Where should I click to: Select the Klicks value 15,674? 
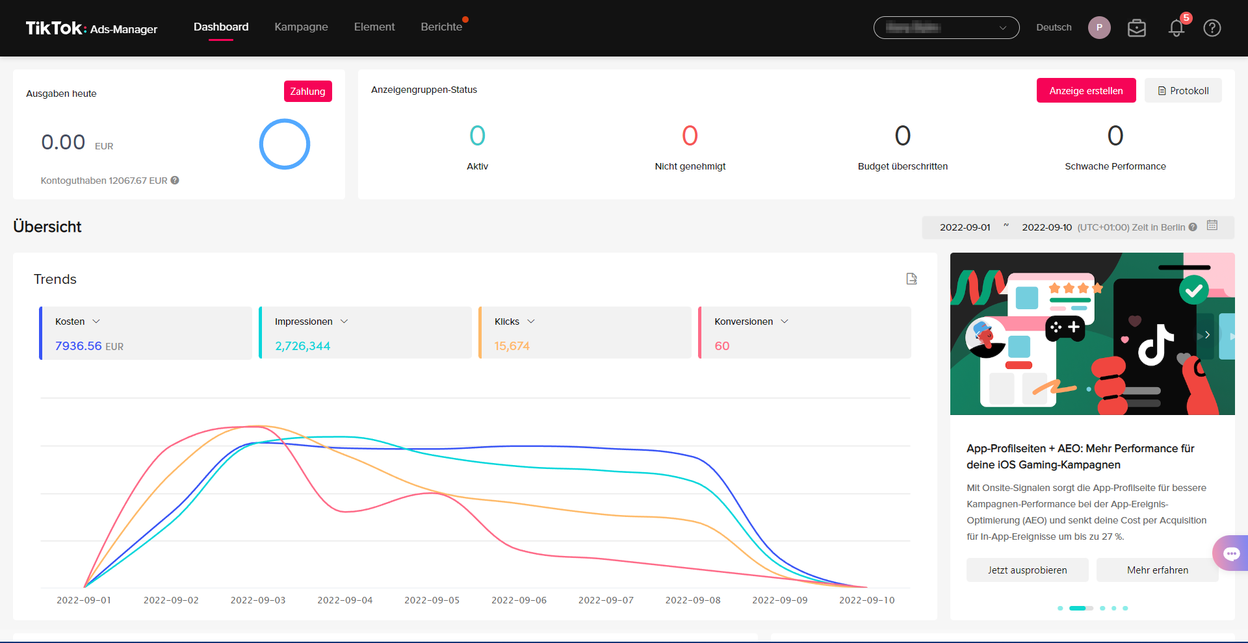pos(512,346)
